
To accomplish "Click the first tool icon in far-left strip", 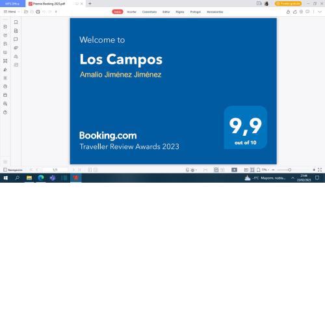I will 5,27.
